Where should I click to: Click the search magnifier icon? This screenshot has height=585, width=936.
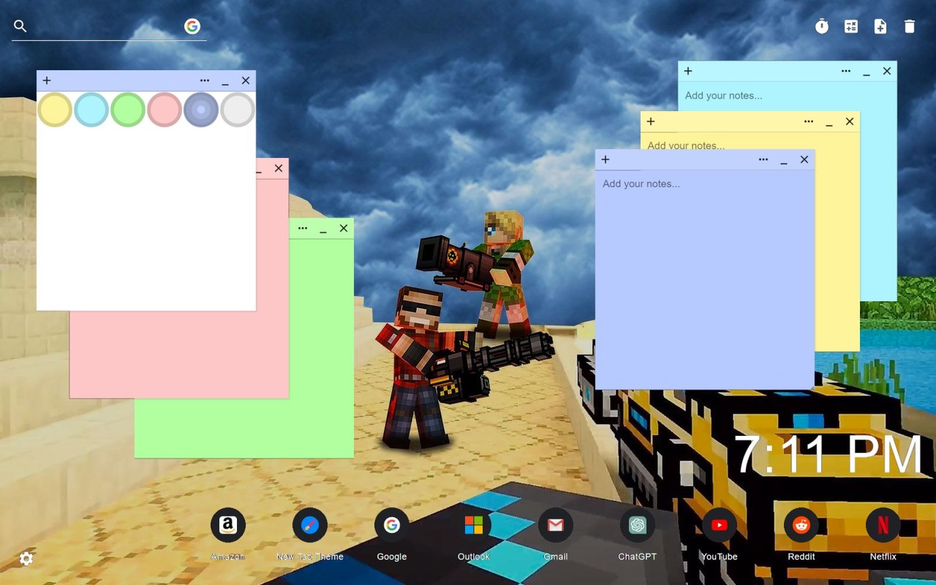[20, 26]
